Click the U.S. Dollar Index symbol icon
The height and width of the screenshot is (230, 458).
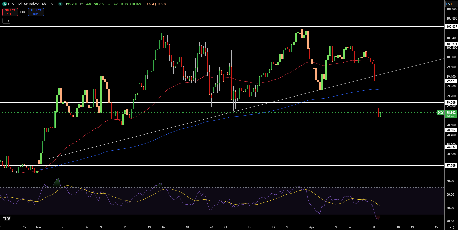click(4, 4)
